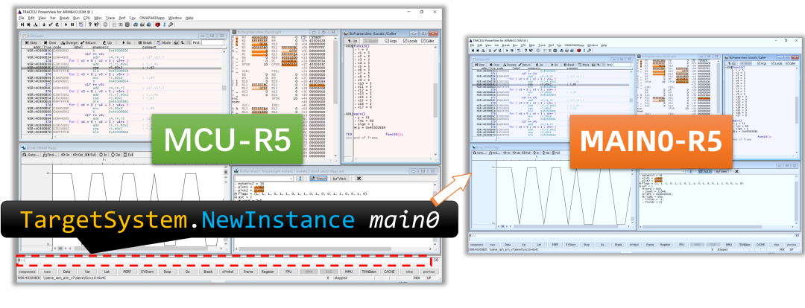The image size is (805, 308).
Task: Click down-arrow return icon in MCU-R5 main toolbar
Action: [44, 25]
